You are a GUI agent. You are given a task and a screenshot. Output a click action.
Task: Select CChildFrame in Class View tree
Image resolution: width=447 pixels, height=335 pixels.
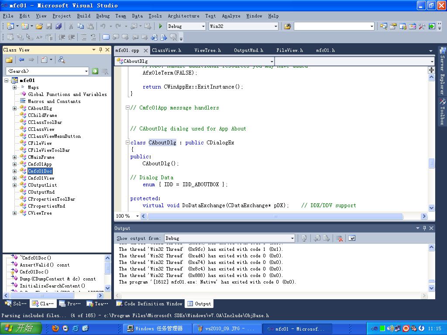coord(42,115)
